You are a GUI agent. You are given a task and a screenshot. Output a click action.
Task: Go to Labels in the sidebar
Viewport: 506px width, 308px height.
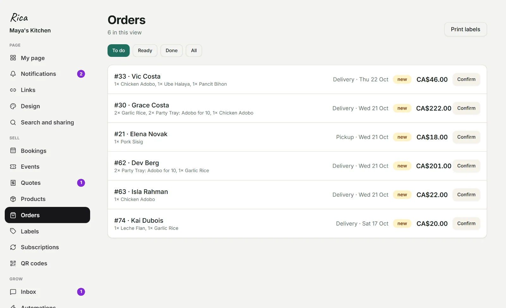[47, 231]
